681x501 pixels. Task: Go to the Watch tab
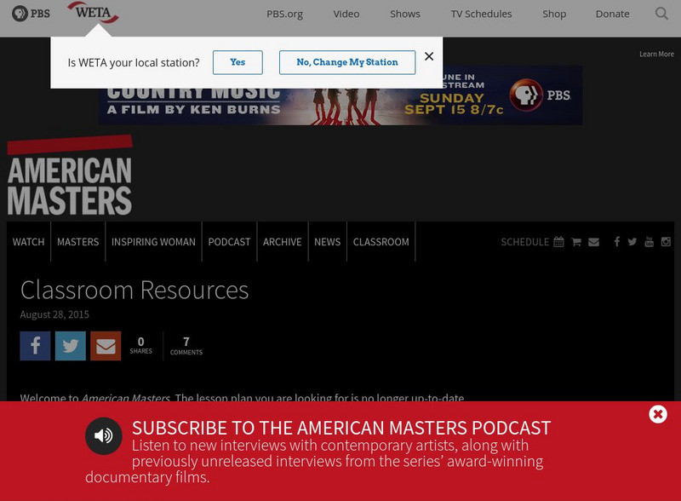[x=28, y=242]
